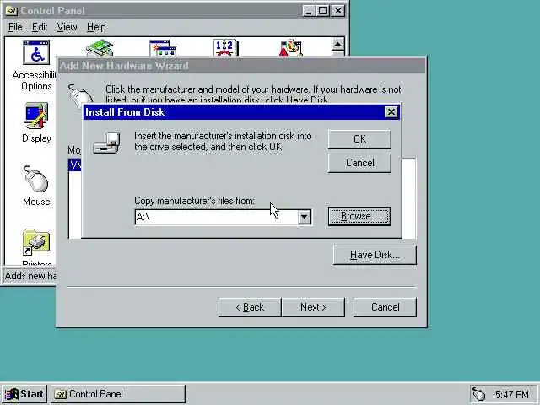
Task: Click the mouse tray icon beside the clock
Action: point(479,394)
